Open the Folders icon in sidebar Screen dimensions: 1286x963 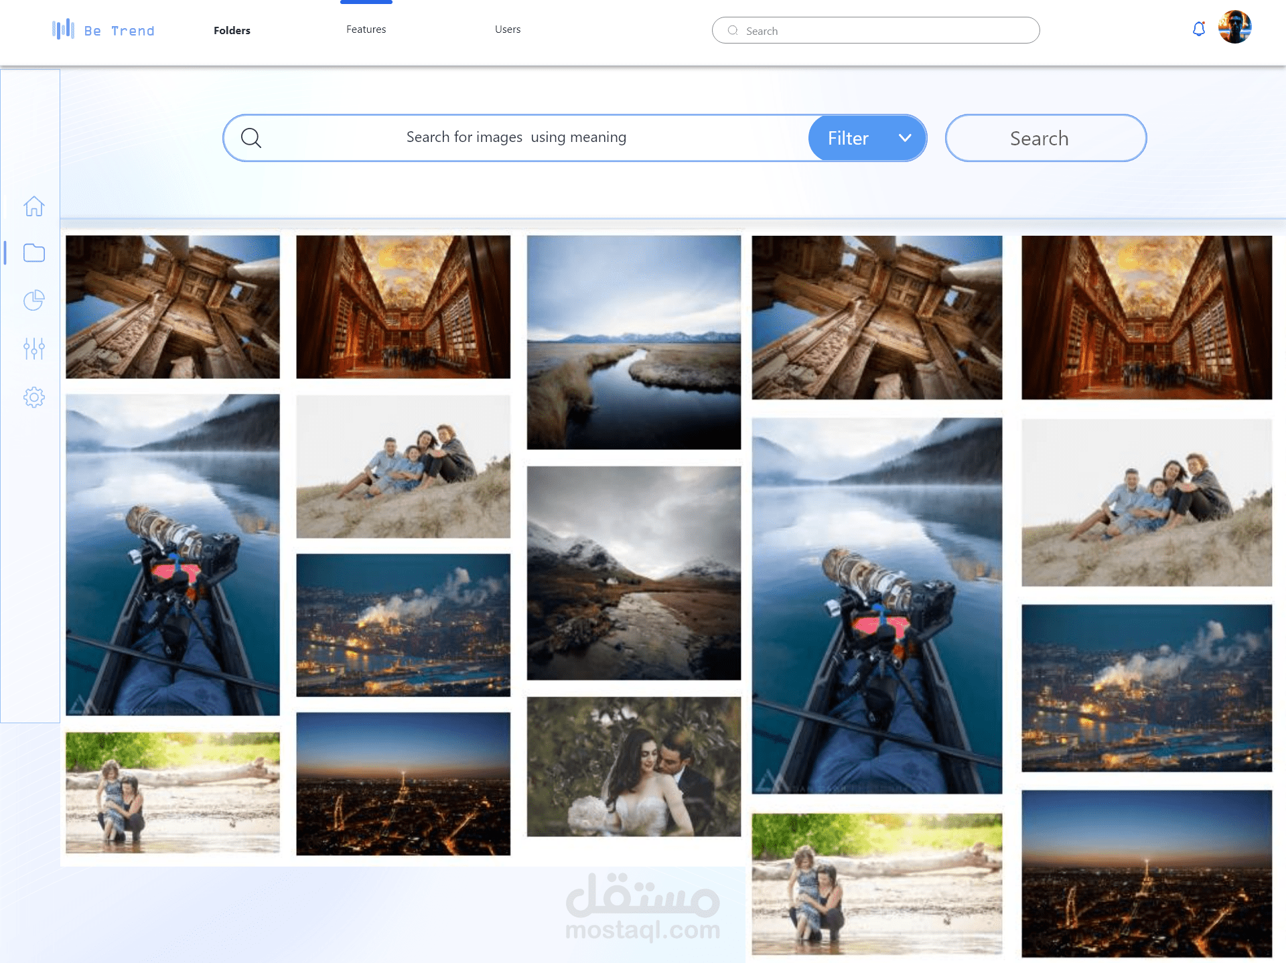coord(34,253)
